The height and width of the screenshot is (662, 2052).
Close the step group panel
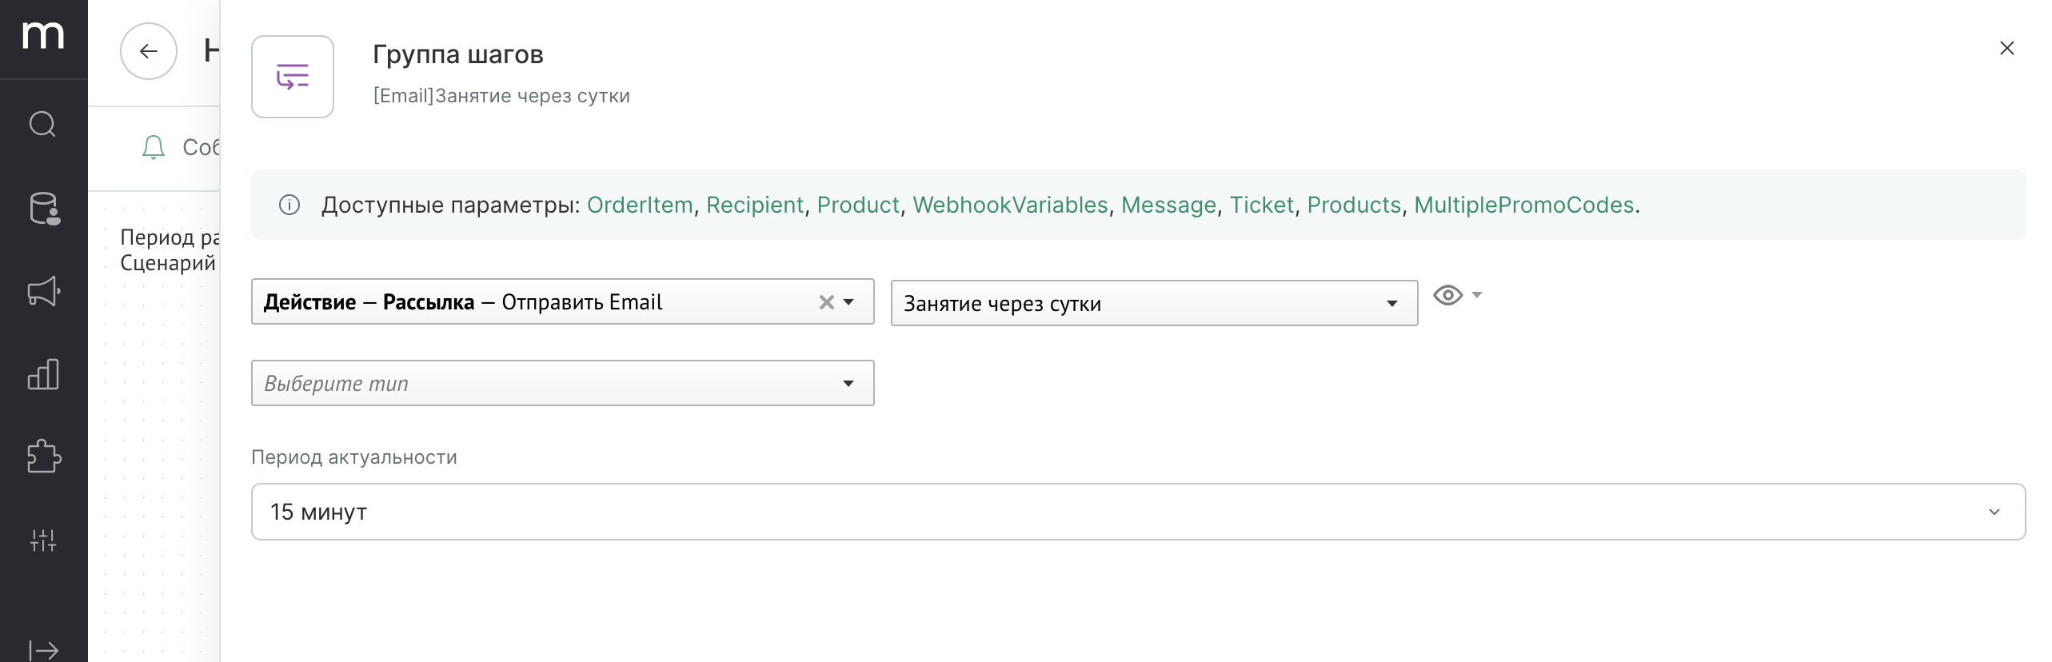coord(2006,48)
